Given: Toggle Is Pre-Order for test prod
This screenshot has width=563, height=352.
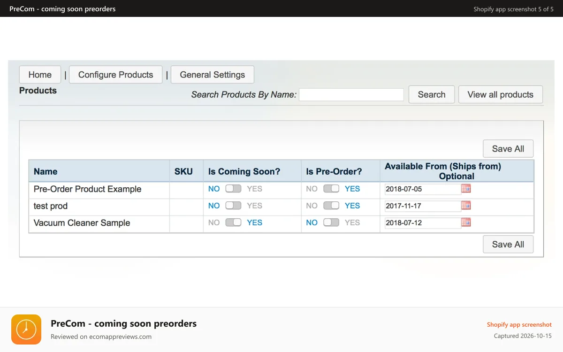Looking at the screenshot, I should 331,206.
